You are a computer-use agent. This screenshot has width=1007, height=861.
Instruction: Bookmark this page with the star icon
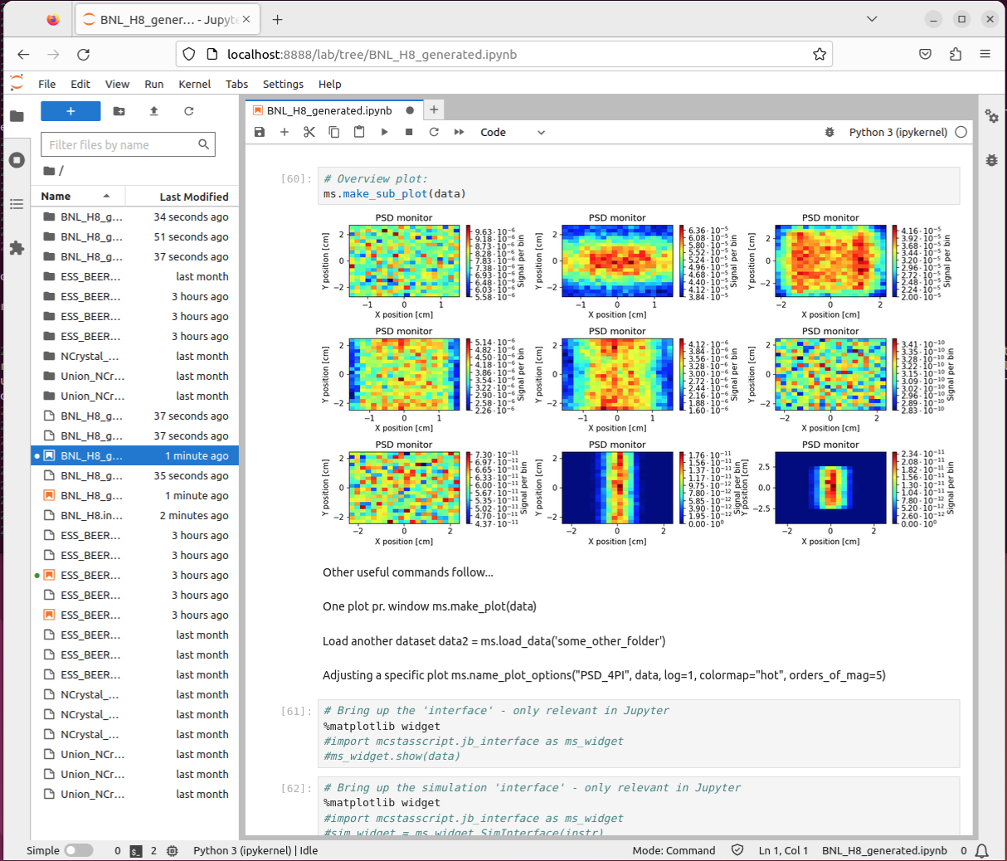820,54
